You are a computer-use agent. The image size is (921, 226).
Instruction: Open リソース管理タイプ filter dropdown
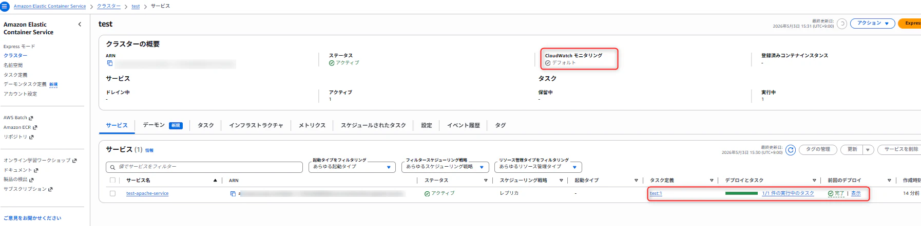[x=538, y=167]
